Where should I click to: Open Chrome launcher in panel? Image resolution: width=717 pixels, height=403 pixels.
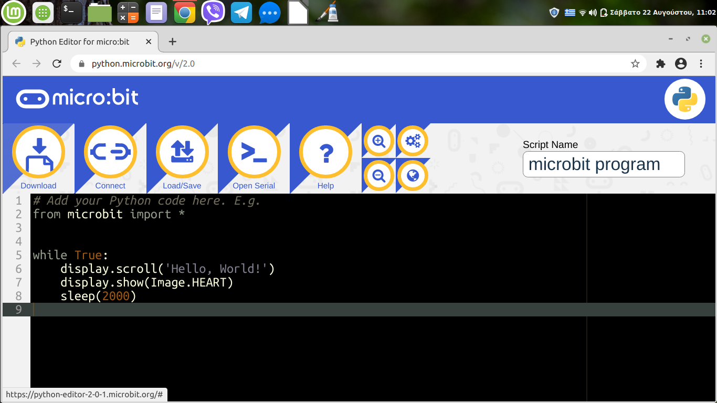coord(185,13)
